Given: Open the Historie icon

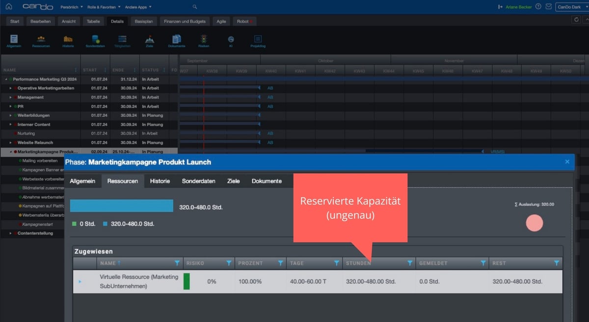Looking at the screenshot, I should coord(68,38).
